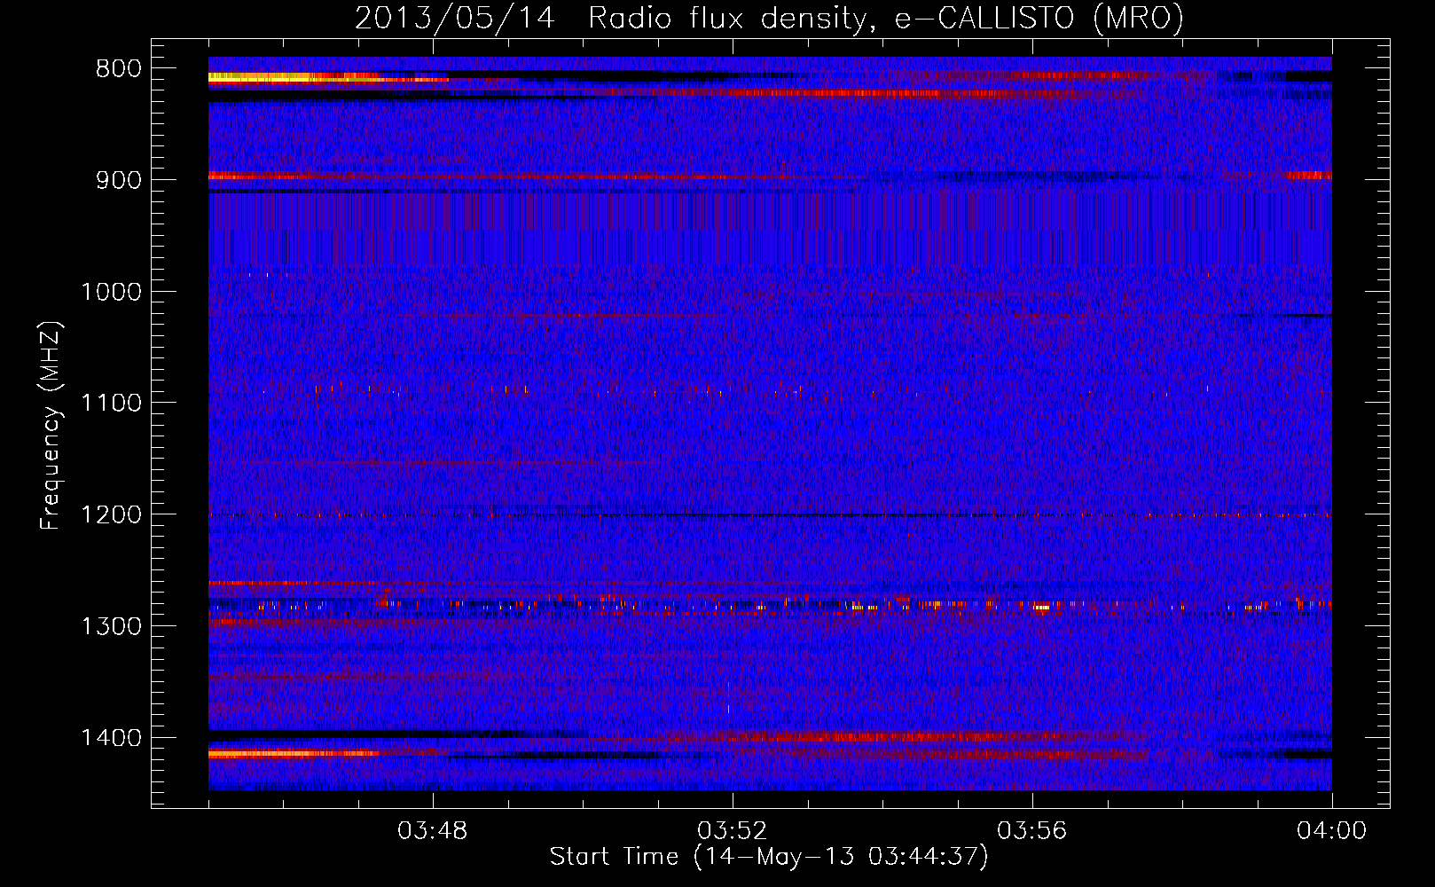1435x887 pixels.
Task: Select the 1100 frequency tick label
Action: pyautogui.click(x=111, y=403)
